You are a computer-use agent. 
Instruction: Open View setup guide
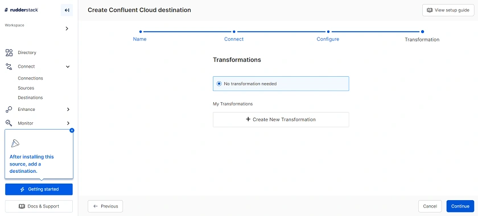(448, 10)
